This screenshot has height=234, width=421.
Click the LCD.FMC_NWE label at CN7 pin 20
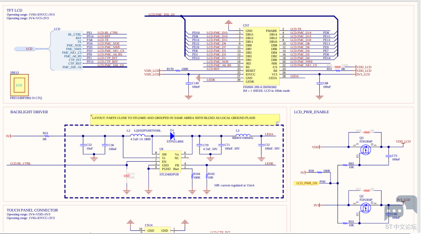(302, 62)
